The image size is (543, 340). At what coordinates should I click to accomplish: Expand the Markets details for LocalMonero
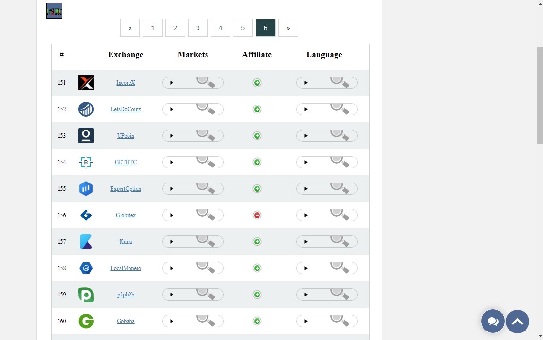(172, 268)
